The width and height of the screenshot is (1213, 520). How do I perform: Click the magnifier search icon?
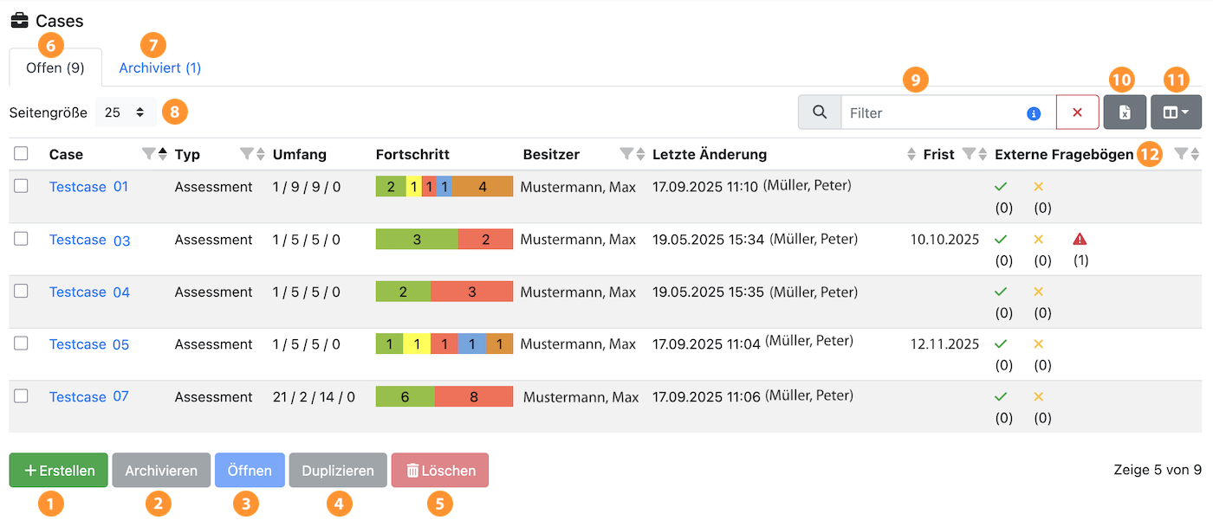pos(819,112)
